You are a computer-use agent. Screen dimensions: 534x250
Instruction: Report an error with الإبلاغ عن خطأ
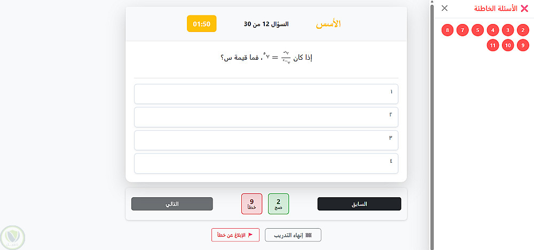pos(235,235)
